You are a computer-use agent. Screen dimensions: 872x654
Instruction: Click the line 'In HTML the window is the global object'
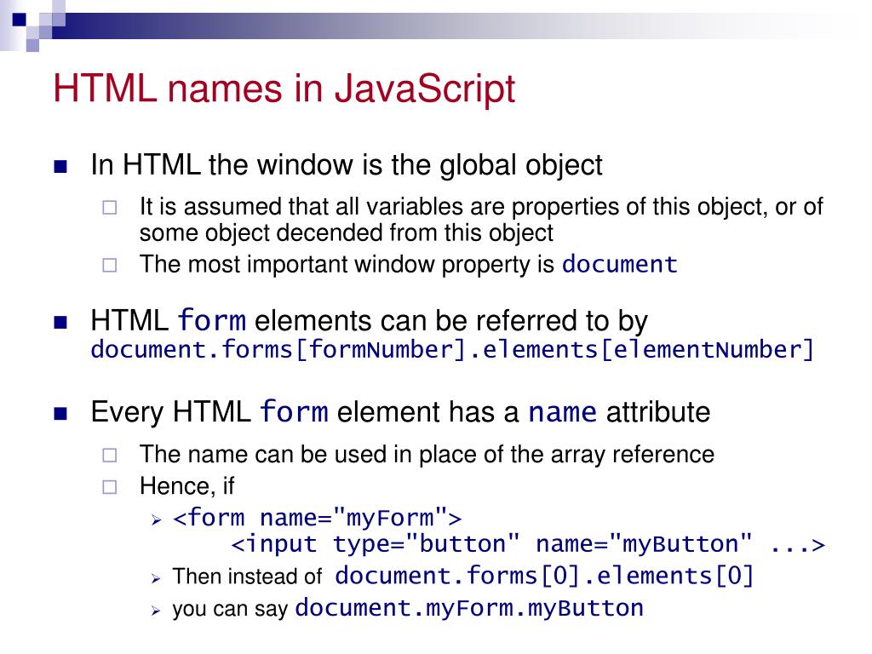tap(347, 165)
